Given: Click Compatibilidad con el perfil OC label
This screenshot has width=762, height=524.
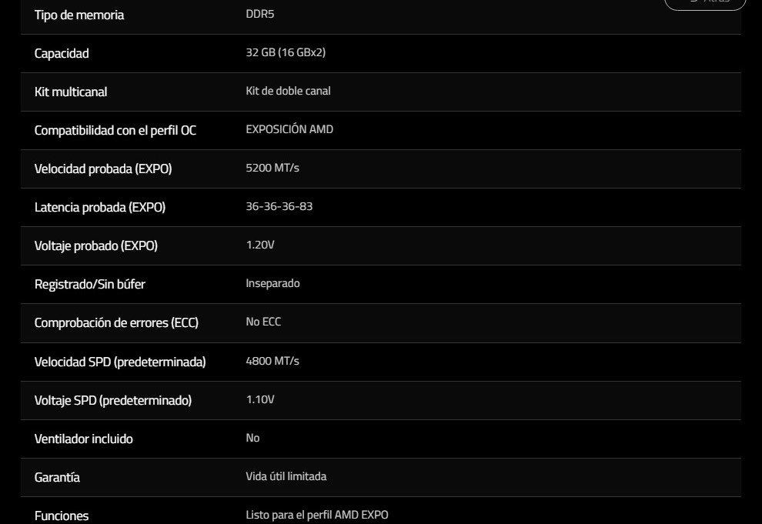Looking at the screenshot, I should tap(115, 130).
